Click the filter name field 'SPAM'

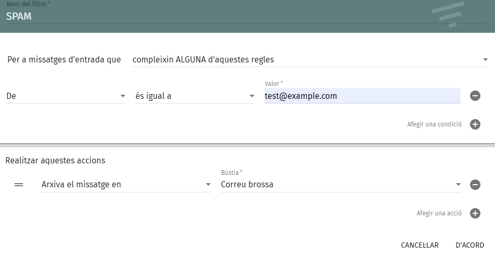pyautogui.click(x=208, y=16)
